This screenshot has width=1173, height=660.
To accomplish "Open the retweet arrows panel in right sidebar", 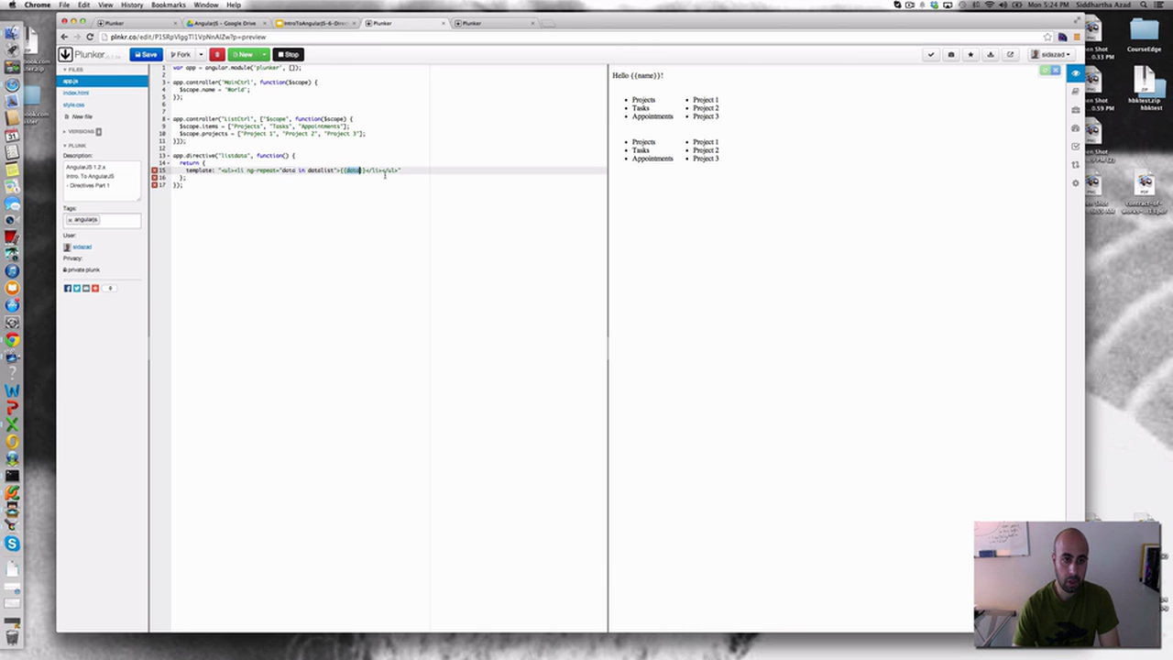I will [x=1076, y=164].
